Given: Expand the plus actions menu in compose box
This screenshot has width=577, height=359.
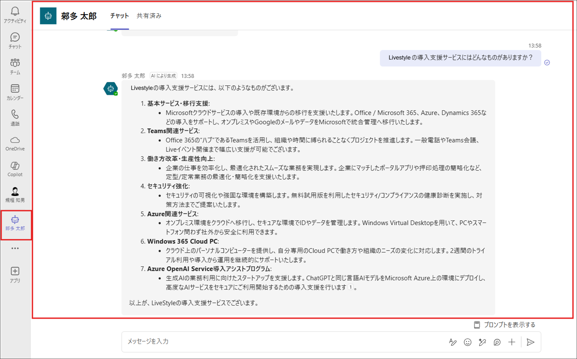Looking at the screenshot, I should point(512,342).
